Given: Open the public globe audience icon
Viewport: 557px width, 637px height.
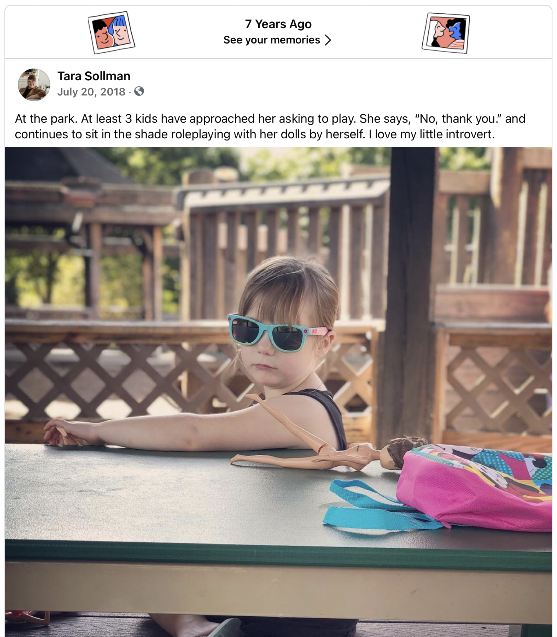Looking at the screenshot, I should (139, 91).
